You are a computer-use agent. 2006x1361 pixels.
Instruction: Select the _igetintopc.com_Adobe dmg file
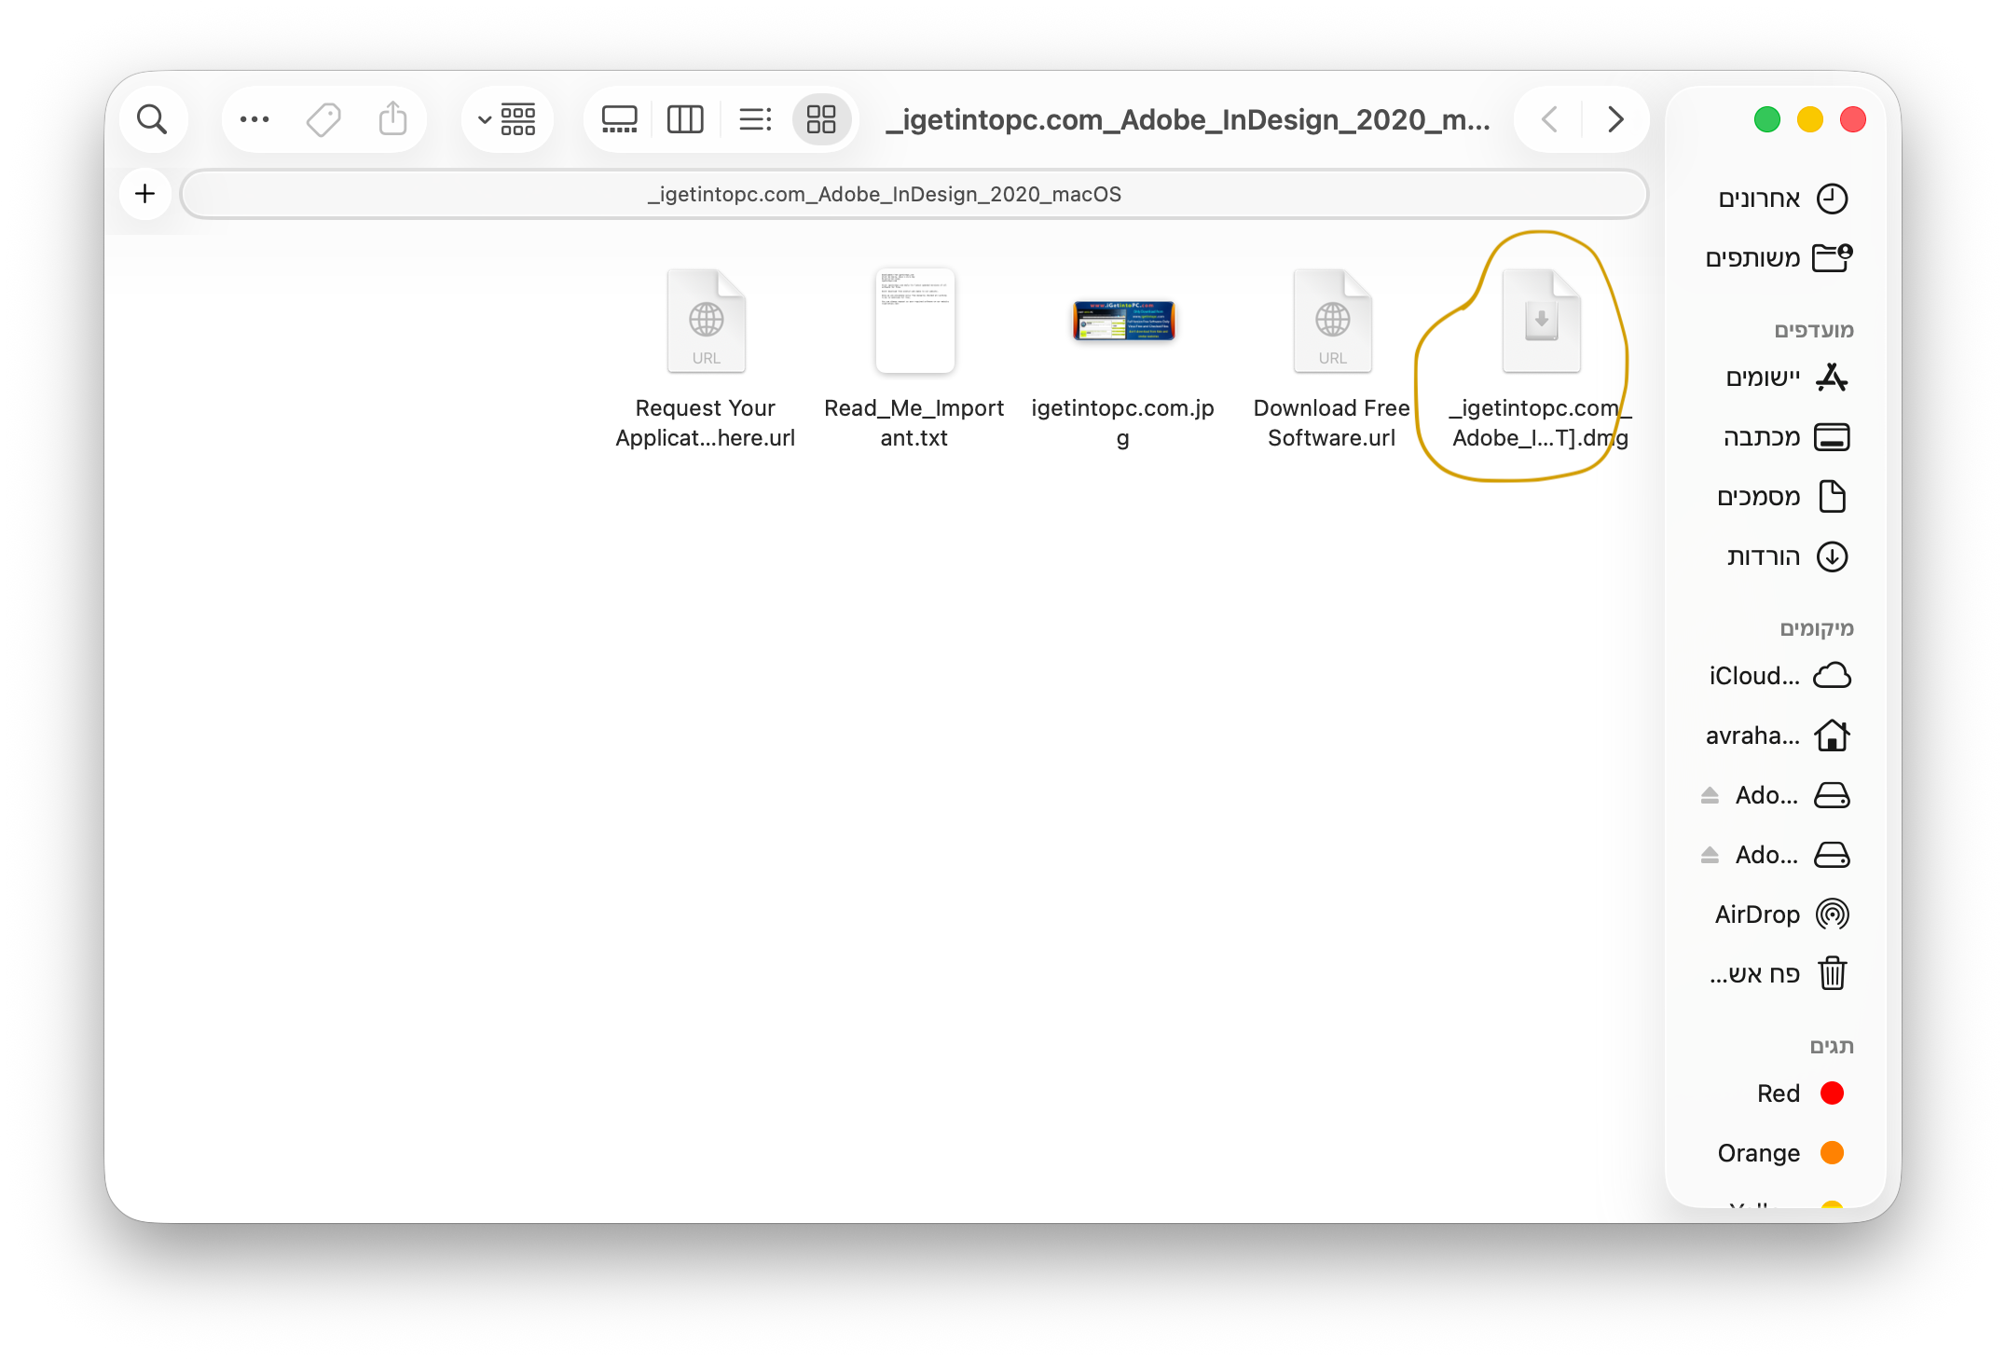[x=1541, y=322]
